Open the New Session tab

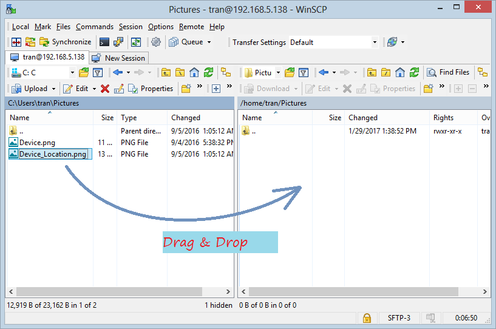coord(119,58)
